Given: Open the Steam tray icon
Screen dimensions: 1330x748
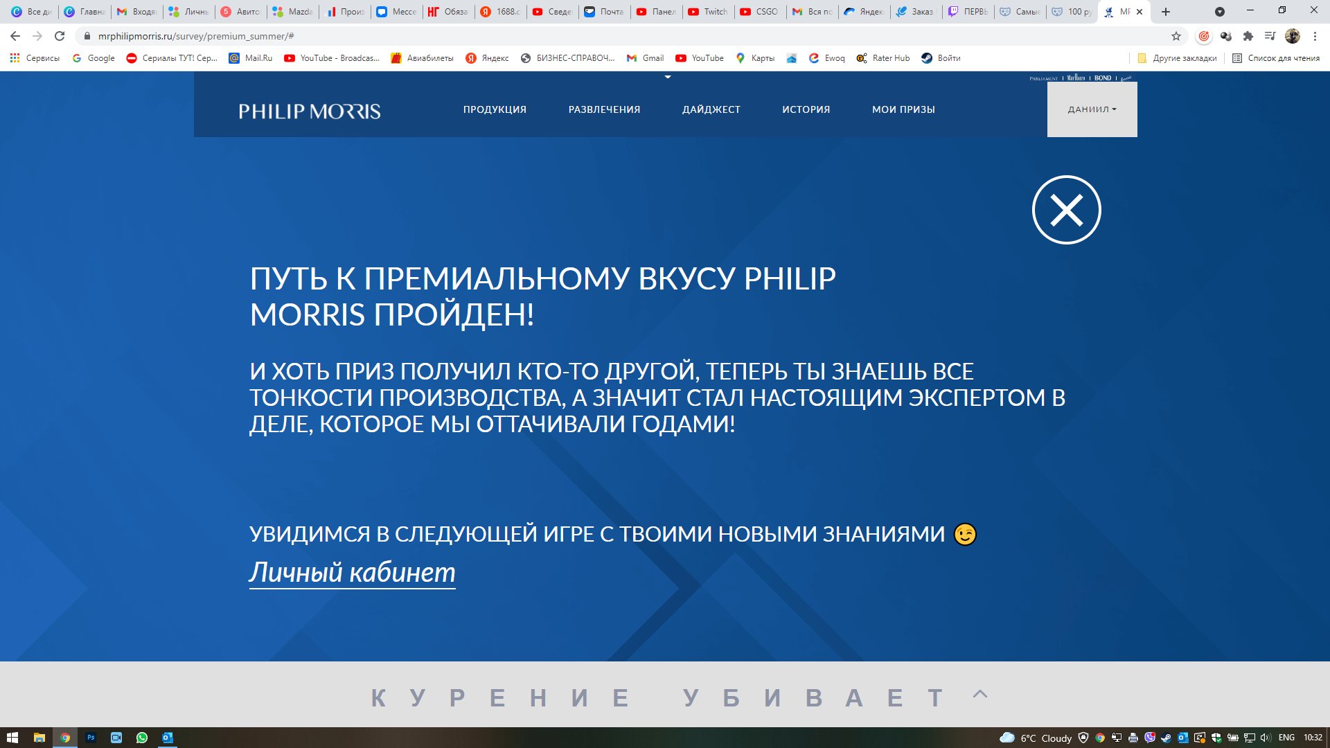Looking at the screenshot, I should pyautogui.click(x=1167, y=738).
